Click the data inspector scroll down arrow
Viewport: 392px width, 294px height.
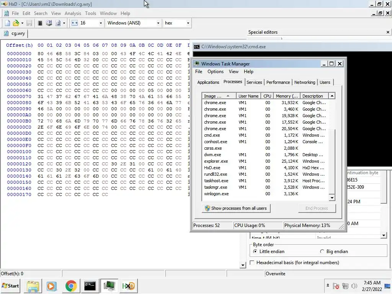(384, 235)
